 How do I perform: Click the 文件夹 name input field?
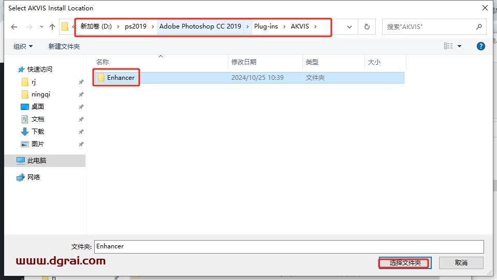[289, 247]
